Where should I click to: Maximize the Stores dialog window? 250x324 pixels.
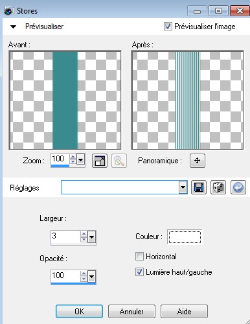(x=218, y=11)
